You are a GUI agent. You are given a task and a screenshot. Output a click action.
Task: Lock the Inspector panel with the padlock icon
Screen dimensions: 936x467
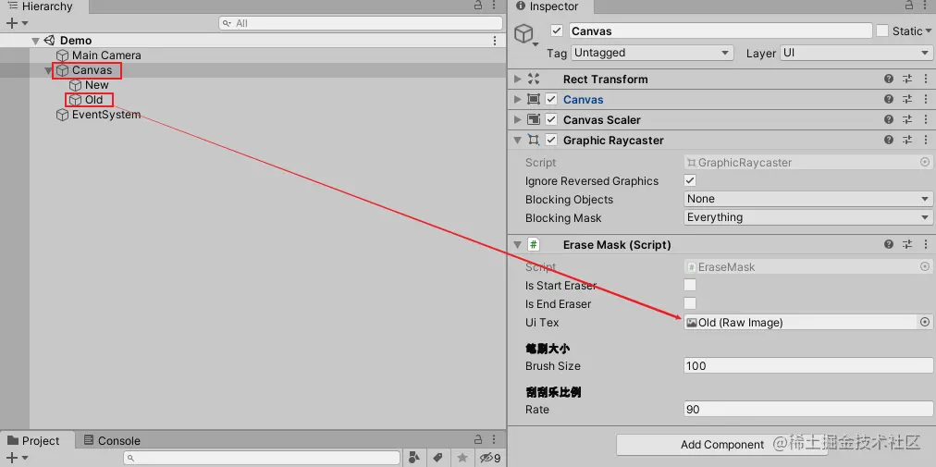point(907,6)
